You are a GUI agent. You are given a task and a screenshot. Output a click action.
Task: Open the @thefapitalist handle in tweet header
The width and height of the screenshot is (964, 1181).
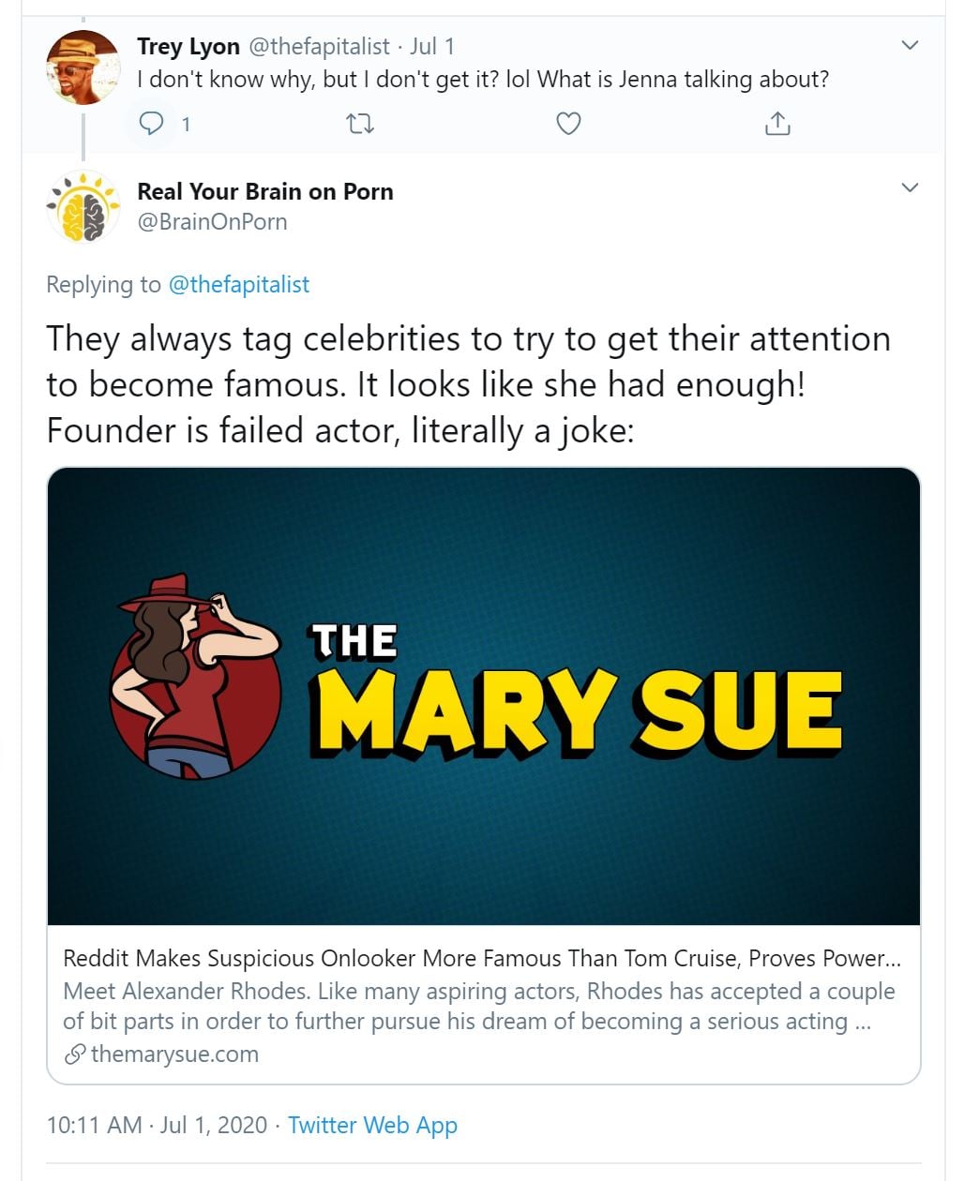[x=319, y=46]
